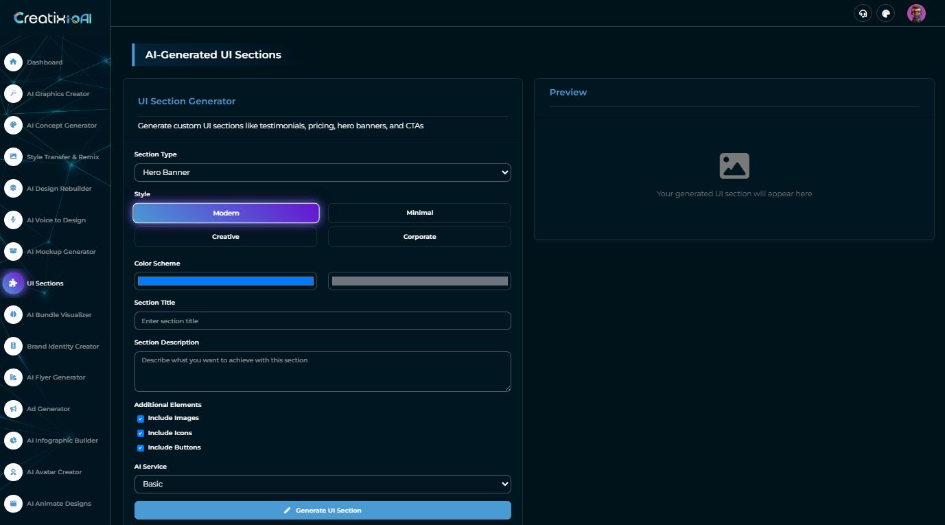Toggle the Include Icons checkbox
This screenshot has height=525, width=945.
pyautogui.click(x=141, y=433)
